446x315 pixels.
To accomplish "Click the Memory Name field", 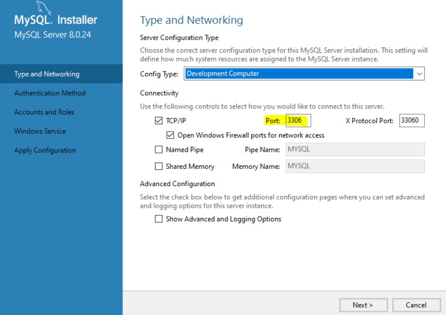I will point(355,166).
